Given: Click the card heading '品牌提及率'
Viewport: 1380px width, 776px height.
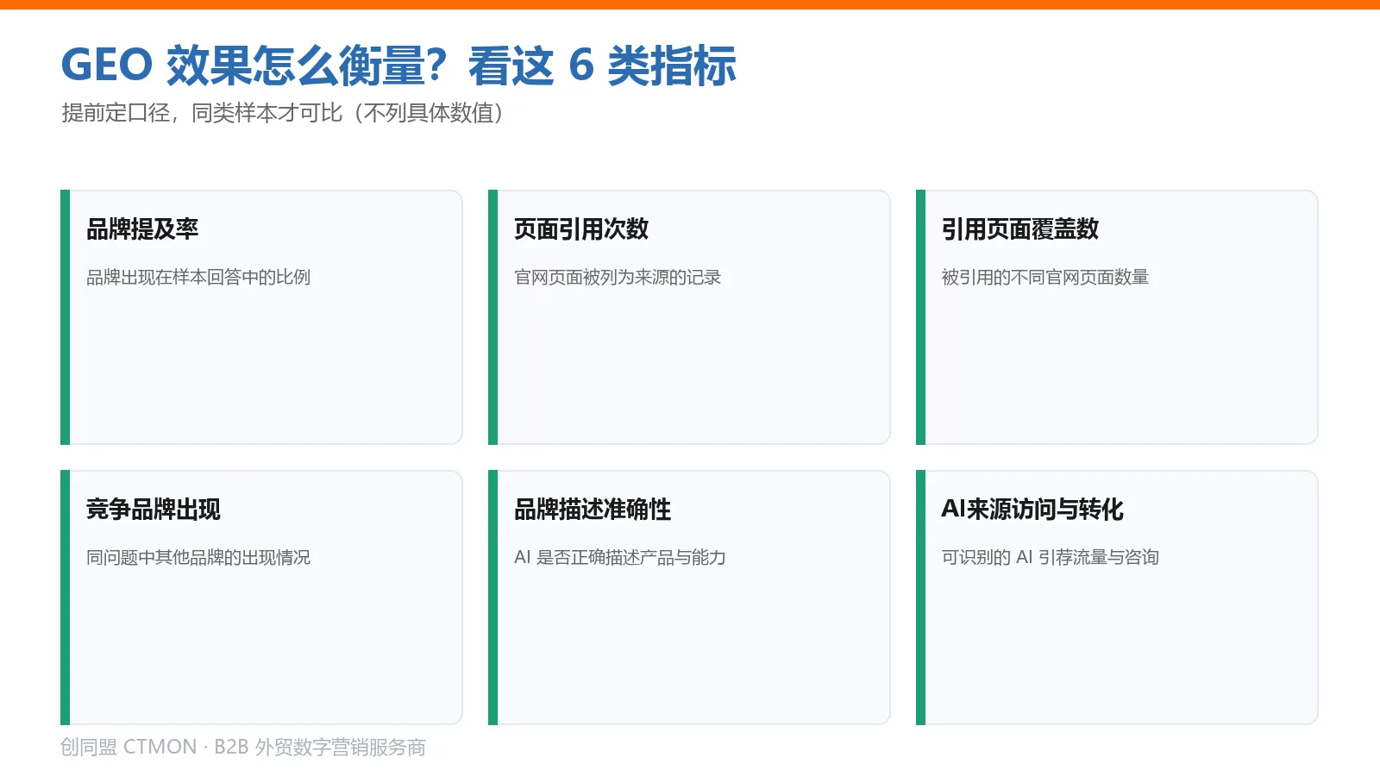Looking at the screenshot, I should (142, 229).
